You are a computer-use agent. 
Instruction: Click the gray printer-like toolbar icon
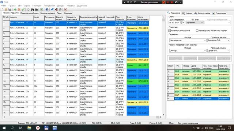point(60,9)
